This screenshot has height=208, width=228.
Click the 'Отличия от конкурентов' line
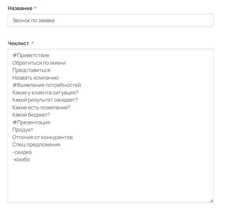43,137
